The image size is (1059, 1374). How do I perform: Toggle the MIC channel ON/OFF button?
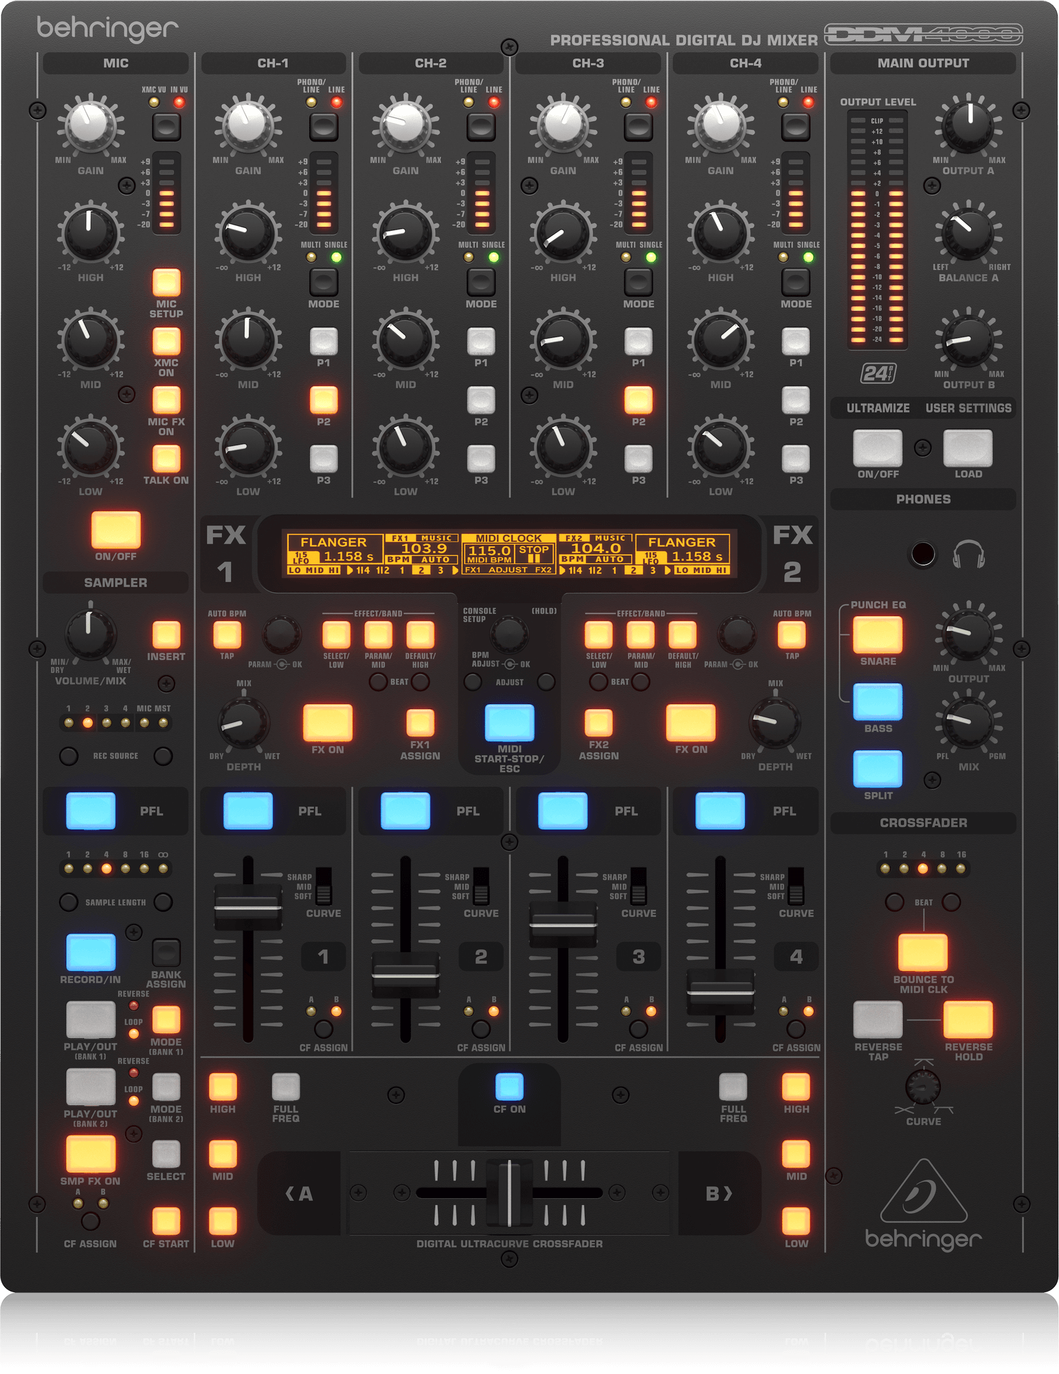[115, 529]
